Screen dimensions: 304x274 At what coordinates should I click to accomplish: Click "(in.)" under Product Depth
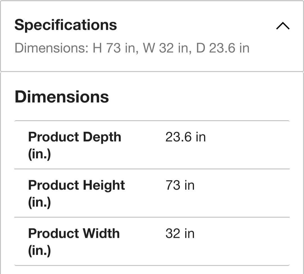coord(39,155)
